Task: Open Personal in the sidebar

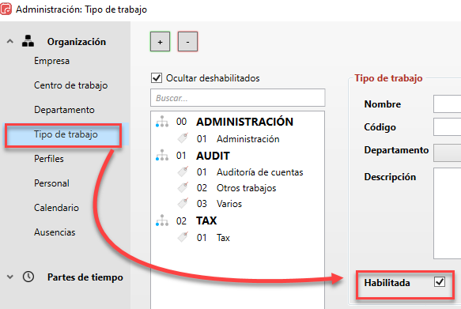Action: tap(51, 183)
